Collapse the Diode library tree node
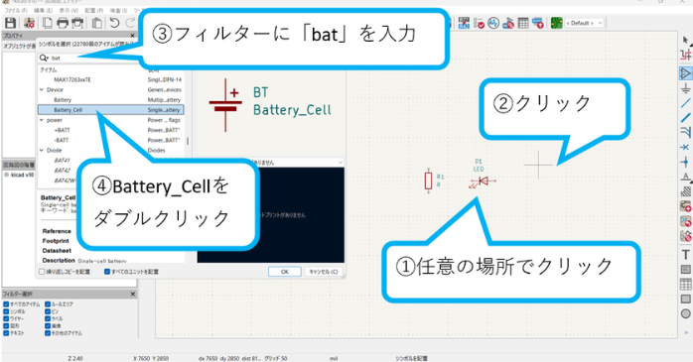The width and height of the screenshot is (693, 362). tap(42, 150)
